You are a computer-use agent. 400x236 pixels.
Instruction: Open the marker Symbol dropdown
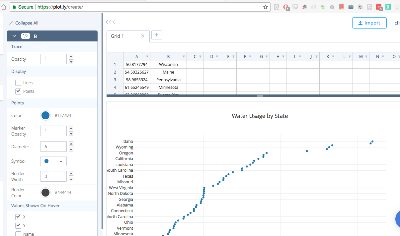(x=53, y=161)
